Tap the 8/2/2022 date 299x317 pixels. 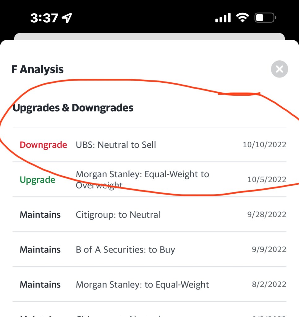pyautogui.click(x=269, y=284)
